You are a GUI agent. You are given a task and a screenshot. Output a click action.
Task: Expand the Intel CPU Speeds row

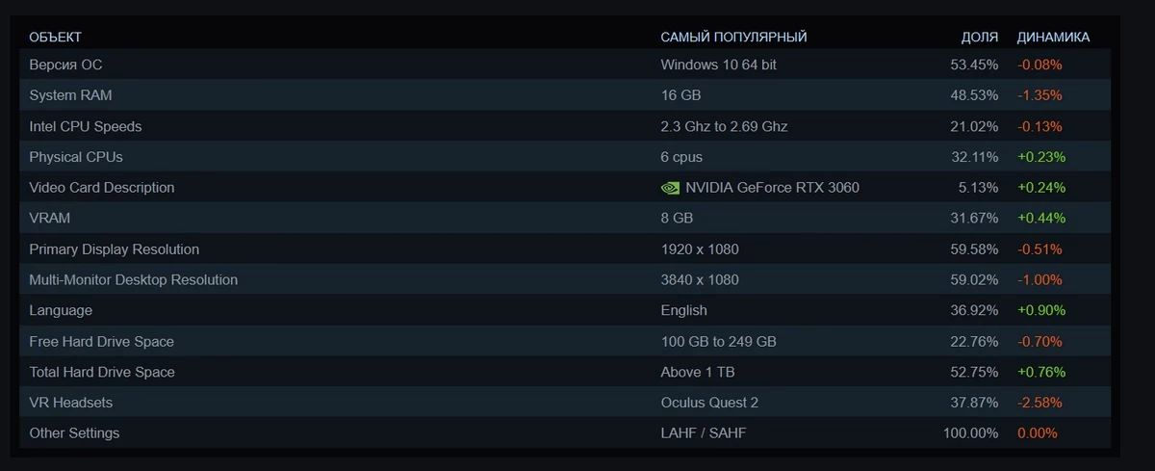565,126
